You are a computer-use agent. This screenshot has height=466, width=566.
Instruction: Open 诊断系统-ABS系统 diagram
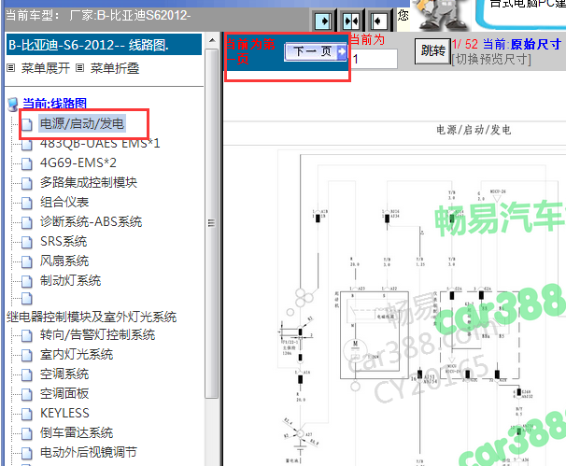click(91, 221)
